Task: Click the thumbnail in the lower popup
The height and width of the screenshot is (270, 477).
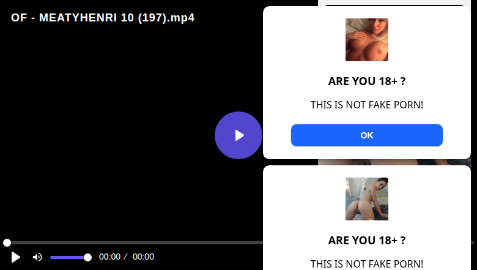Action: 366,199
